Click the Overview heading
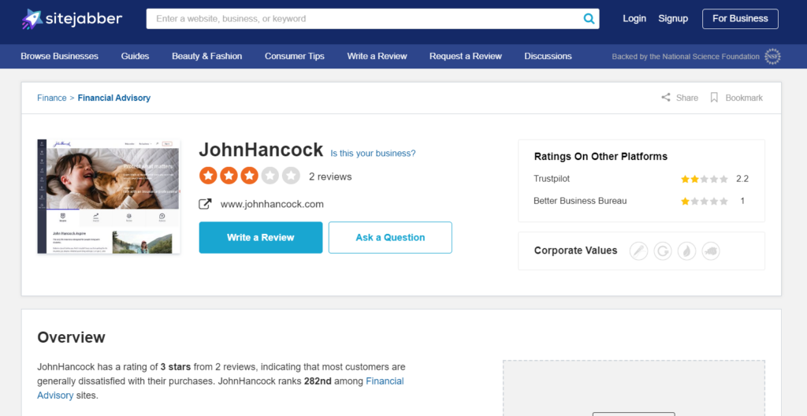807x416 pixels. pyautogui.click(x=71, y=337)
